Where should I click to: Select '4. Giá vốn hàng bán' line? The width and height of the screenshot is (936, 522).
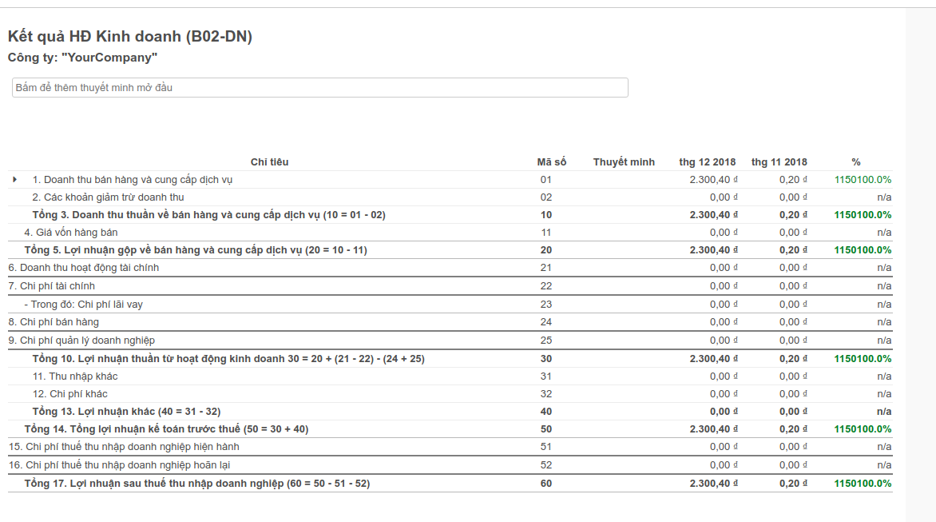point(71,233)
